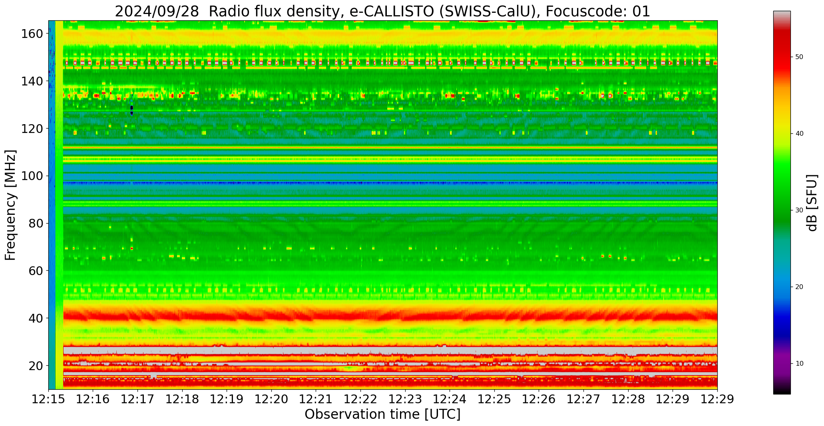Click the 'dB [SFU]' colorbar label
Viewport: 824px width, 426px height.
(812, 203)
